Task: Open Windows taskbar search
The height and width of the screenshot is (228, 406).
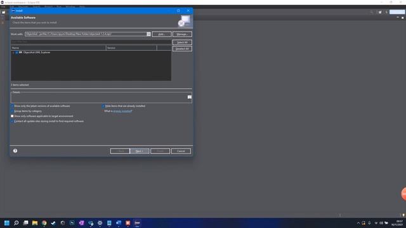Action: coord(16,223)
